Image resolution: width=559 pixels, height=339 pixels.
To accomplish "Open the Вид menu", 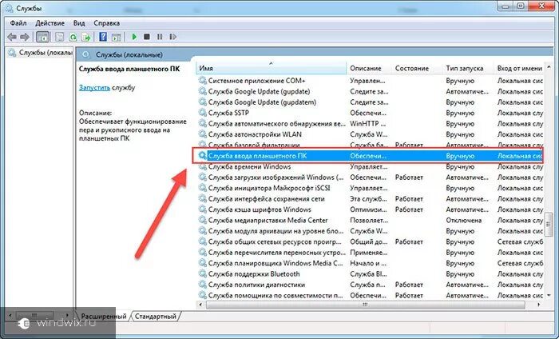I will [x=79, y=23].
